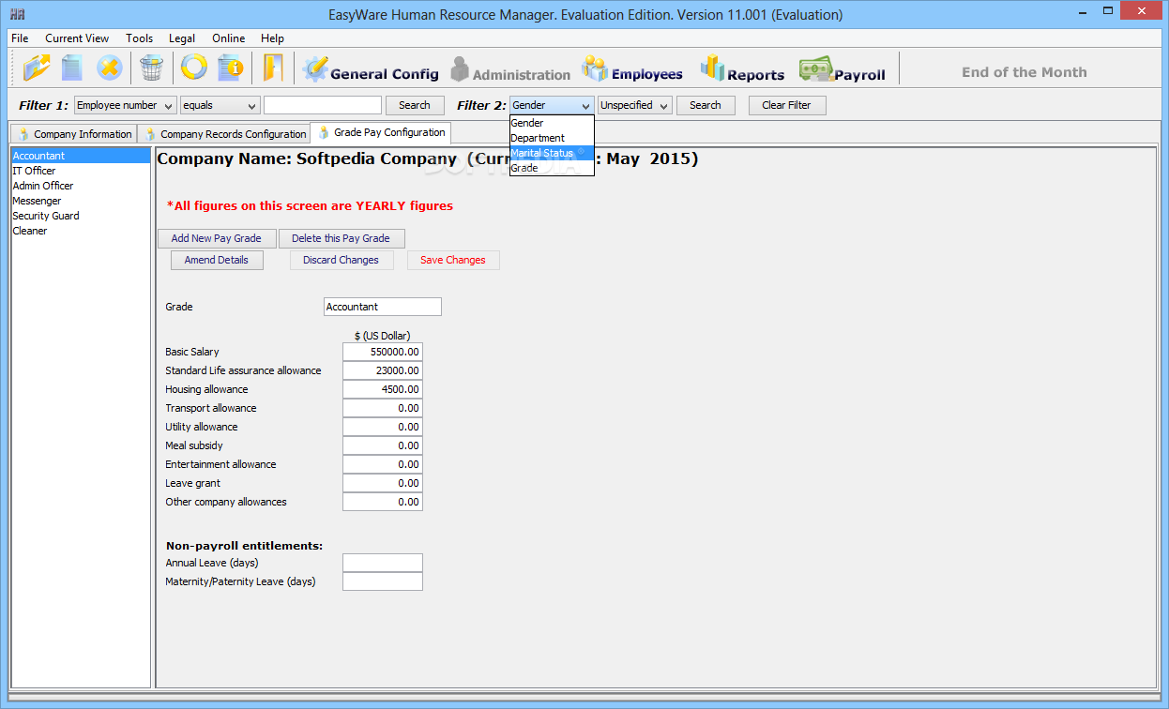Choose Marital Status in the dropdown list
This screenshot has width=1169, height=709.
point(552,153)
